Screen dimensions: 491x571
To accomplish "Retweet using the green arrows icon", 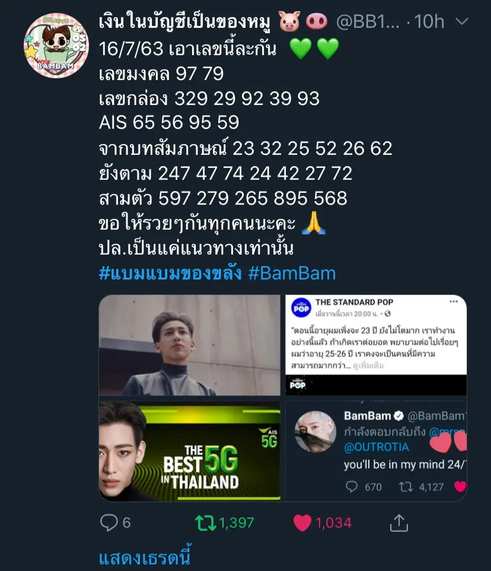I will point(206,522).
